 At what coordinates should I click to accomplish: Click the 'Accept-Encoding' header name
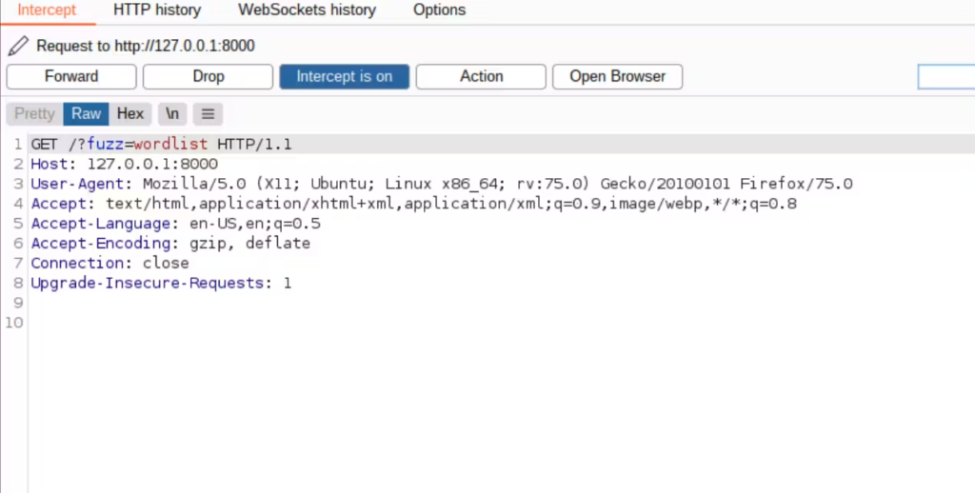(x=101, y=243)
